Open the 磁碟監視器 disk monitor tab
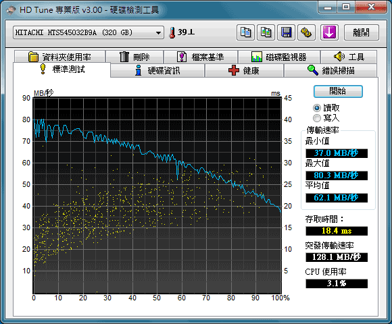Screen dimensions: 392x324 [x=279, y=57]
